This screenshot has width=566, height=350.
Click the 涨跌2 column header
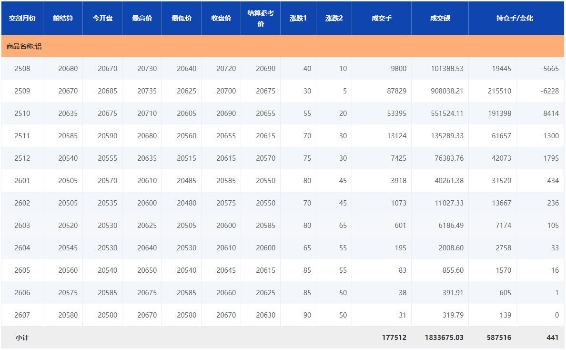pyautogui.click(x=334, y=19)
